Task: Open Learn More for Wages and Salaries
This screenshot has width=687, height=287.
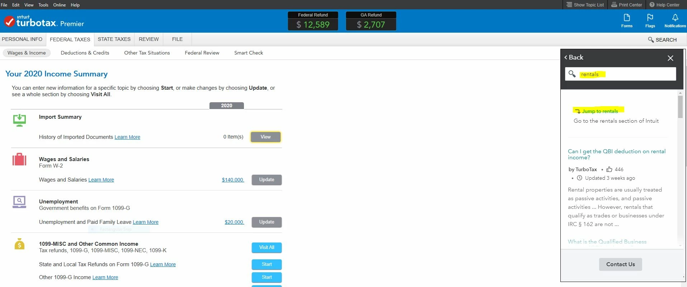Action: point(101,180)
